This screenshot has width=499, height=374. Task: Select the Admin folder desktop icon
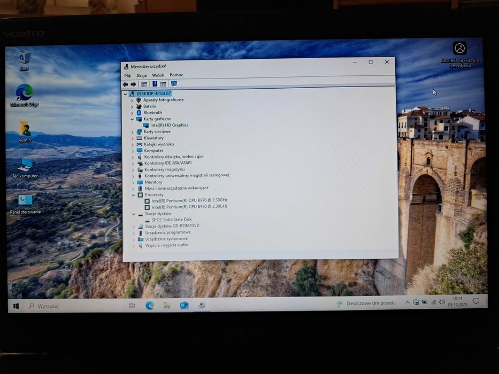coord(25,131)
